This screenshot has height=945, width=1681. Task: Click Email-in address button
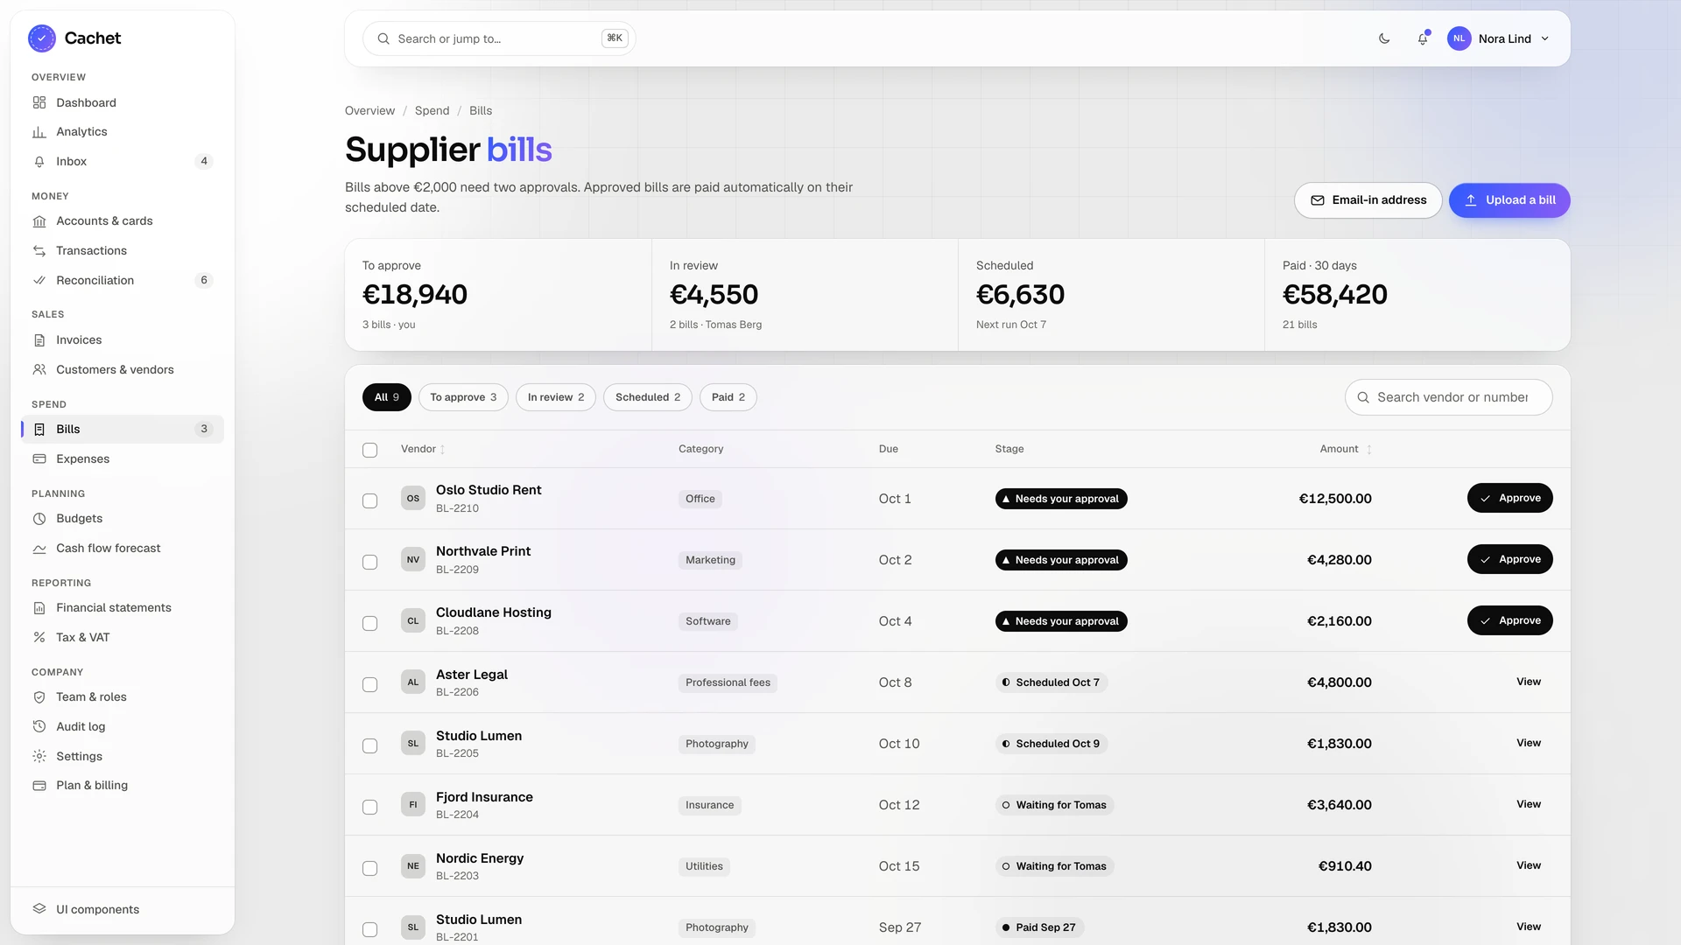1368,200
